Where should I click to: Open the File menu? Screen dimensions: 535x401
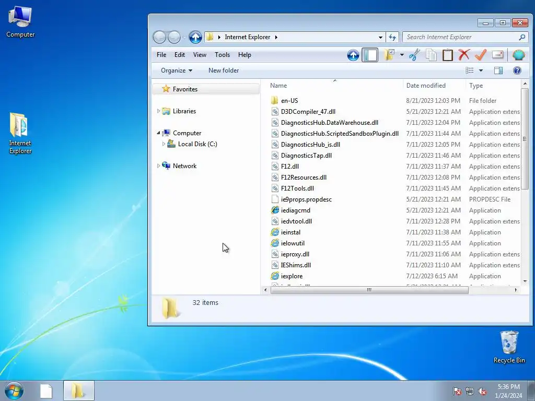(161, 54)
